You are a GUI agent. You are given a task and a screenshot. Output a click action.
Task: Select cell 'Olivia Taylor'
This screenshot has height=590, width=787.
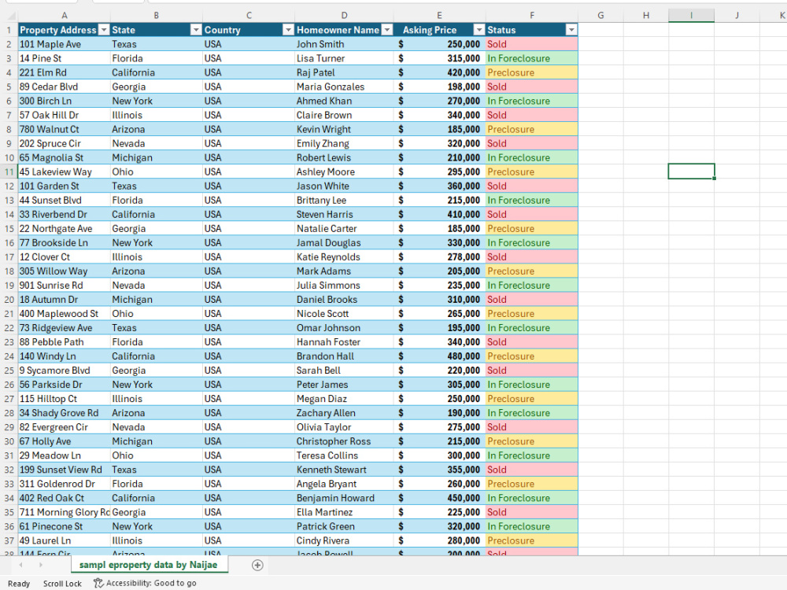pyautogui.click(x=344, y=427)
